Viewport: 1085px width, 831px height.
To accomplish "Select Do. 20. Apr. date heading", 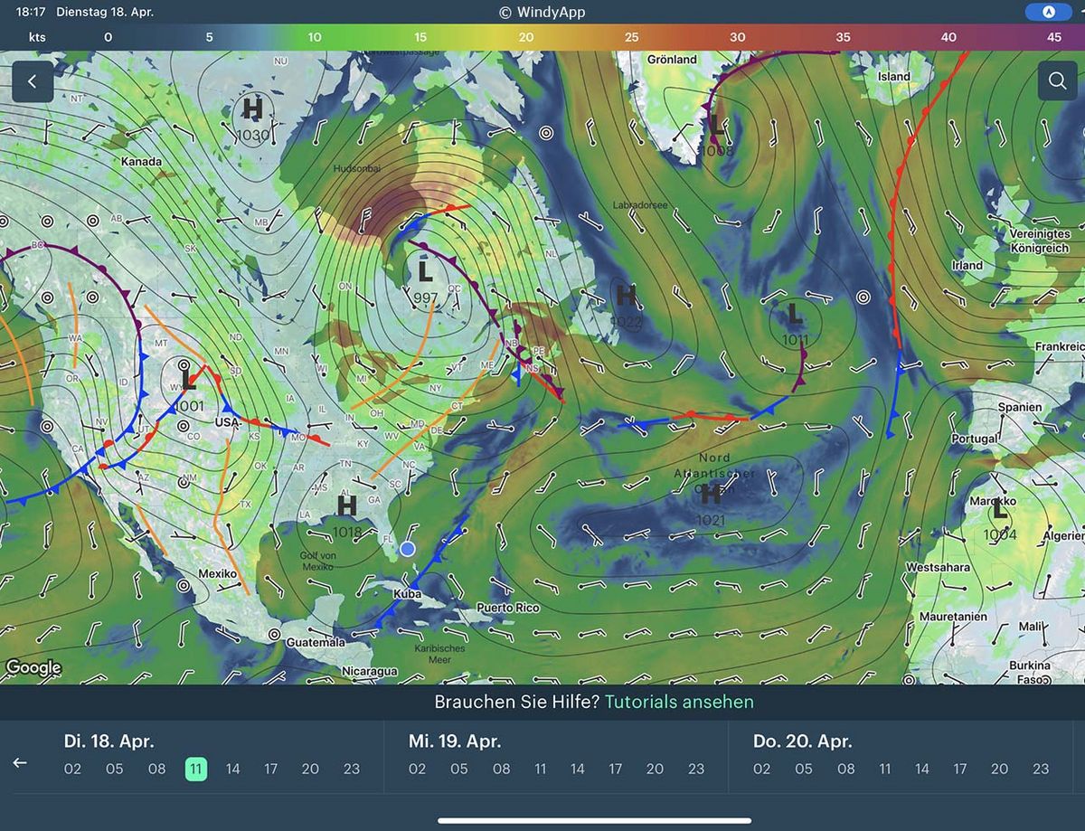I will tap(803, 741).
